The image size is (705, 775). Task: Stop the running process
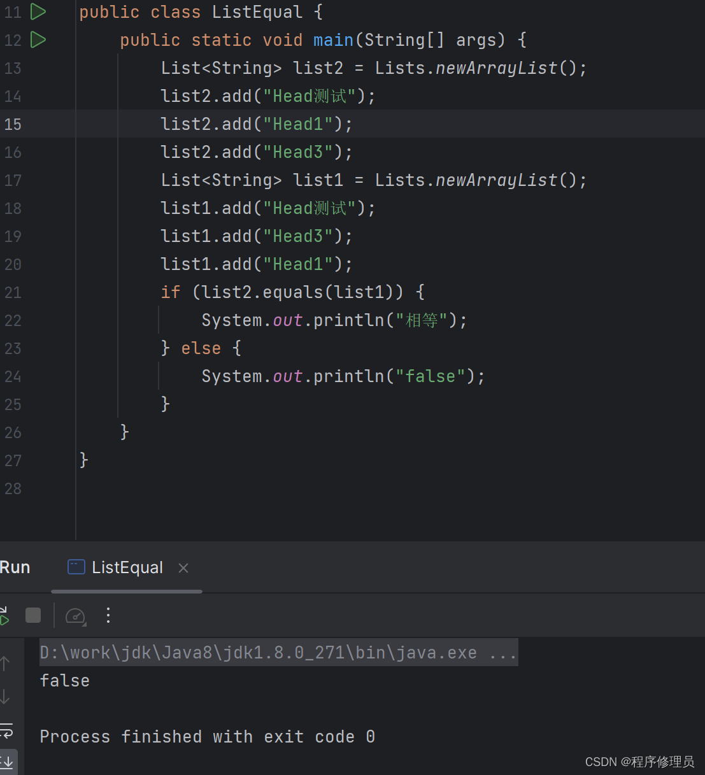(33, 615)
